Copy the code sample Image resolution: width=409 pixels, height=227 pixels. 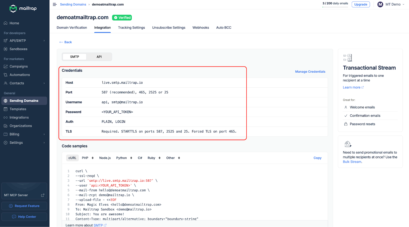pyautogui.click(x=317, y=158)
